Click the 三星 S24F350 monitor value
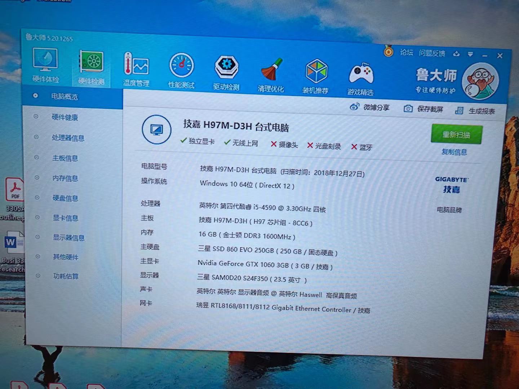 (252, 278)
